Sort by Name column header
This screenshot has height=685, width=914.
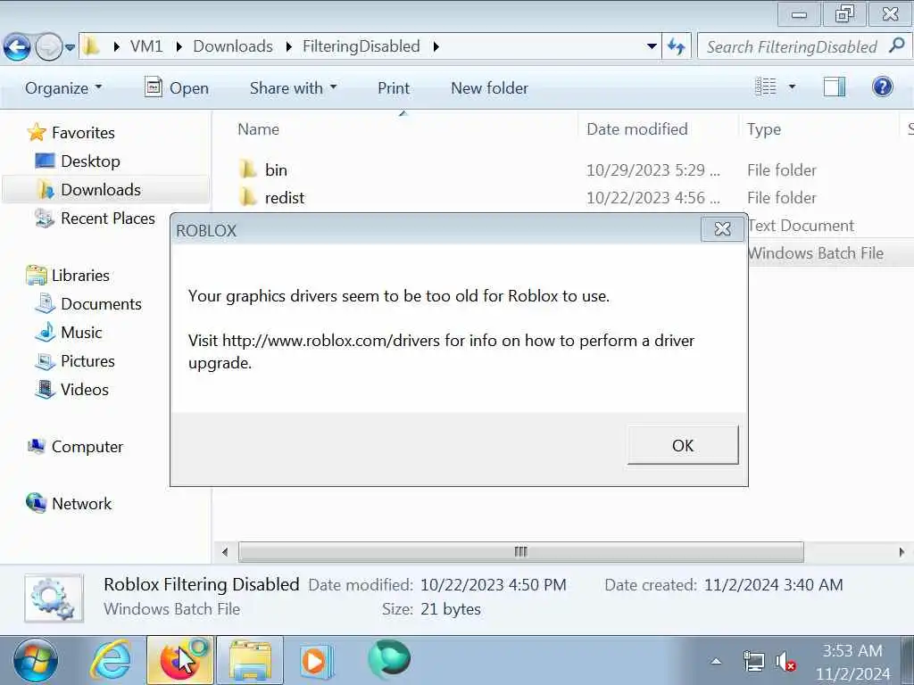[258, 128]
